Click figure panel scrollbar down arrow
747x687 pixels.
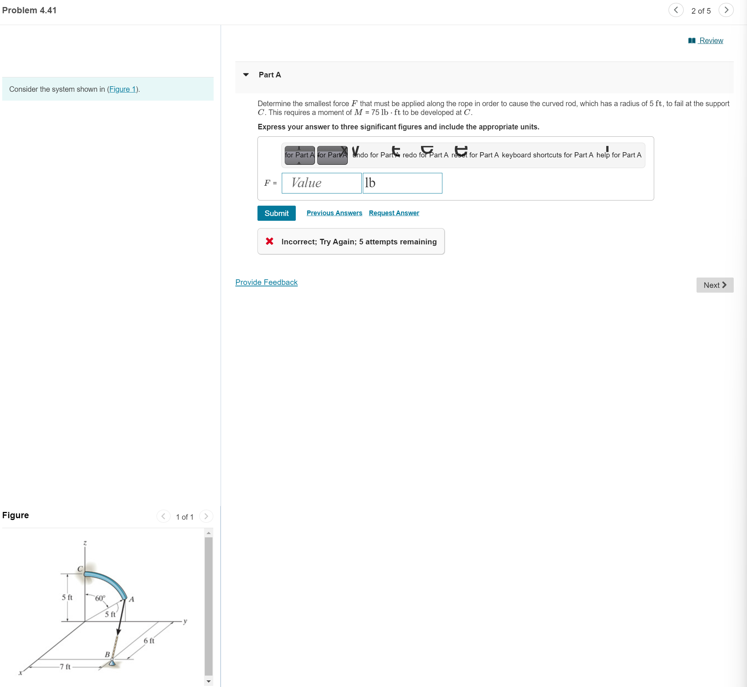[209, 681]
